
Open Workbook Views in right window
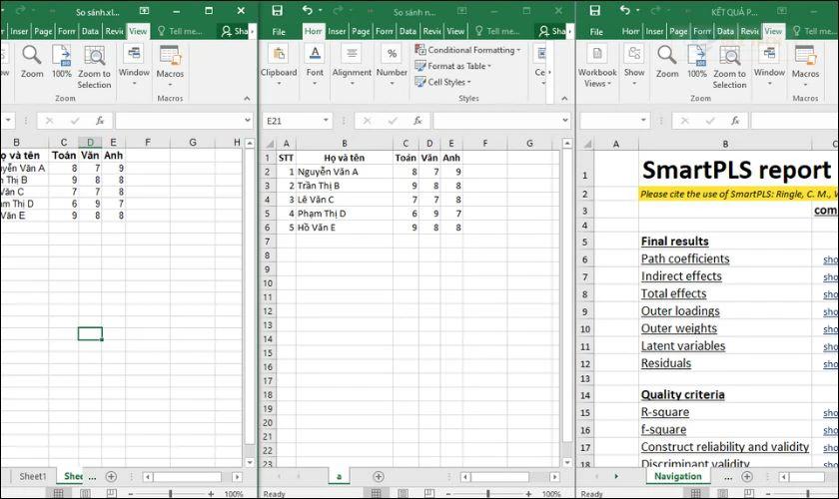[x=597, y=67]
